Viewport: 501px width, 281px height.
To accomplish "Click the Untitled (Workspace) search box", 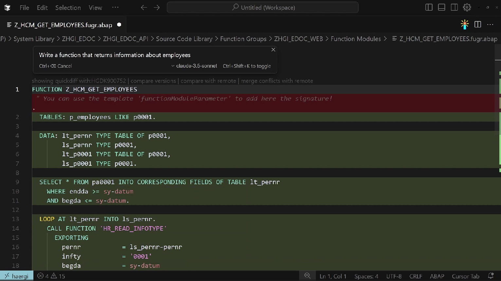I will [x=262, y=8].
